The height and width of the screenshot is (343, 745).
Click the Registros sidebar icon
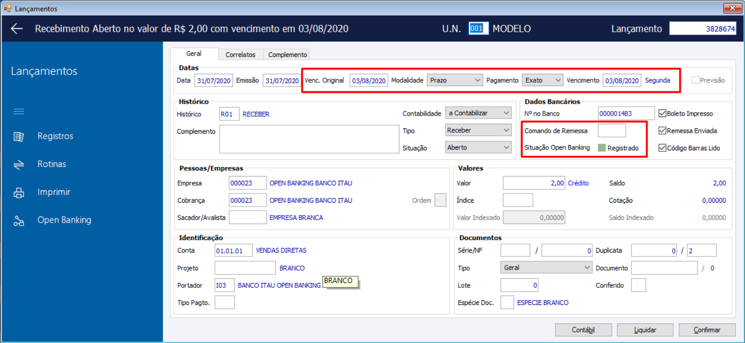coord(19,137)
